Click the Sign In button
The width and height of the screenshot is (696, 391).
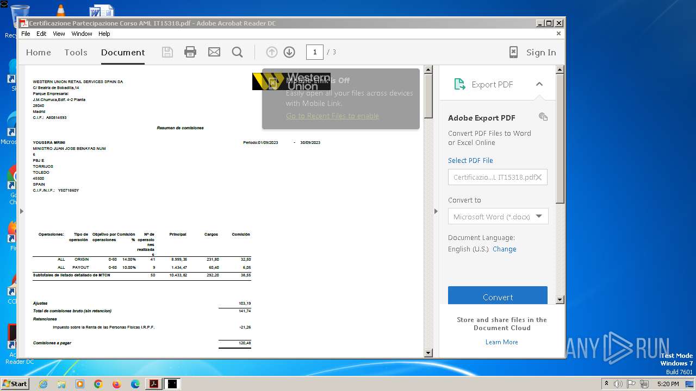541,53
